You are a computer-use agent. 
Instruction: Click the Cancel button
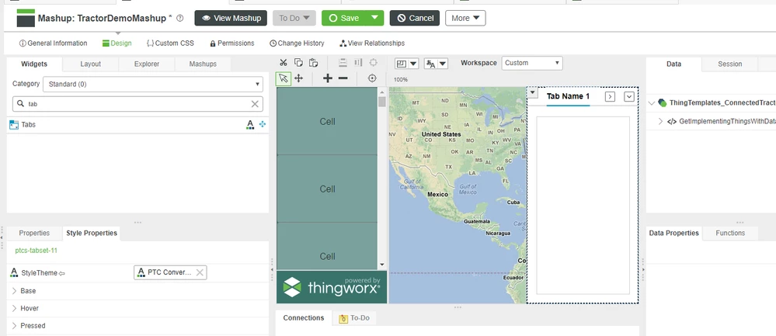click(x=415, y=19)
